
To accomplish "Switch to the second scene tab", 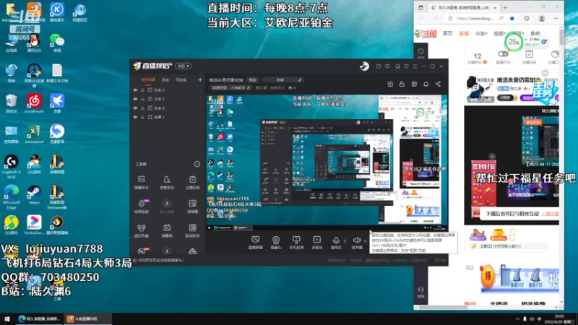I will (x=165, y=79).
